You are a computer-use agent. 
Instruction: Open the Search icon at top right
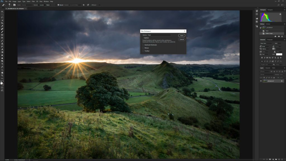click(x=278, y=5)
